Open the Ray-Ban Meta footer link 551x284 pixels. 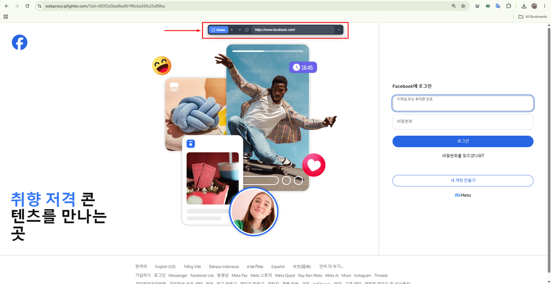[x=310, y=276]
